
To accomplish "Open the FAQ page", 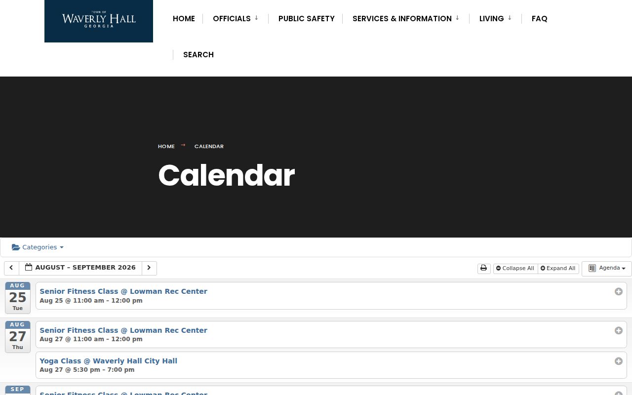I will 539,19.
